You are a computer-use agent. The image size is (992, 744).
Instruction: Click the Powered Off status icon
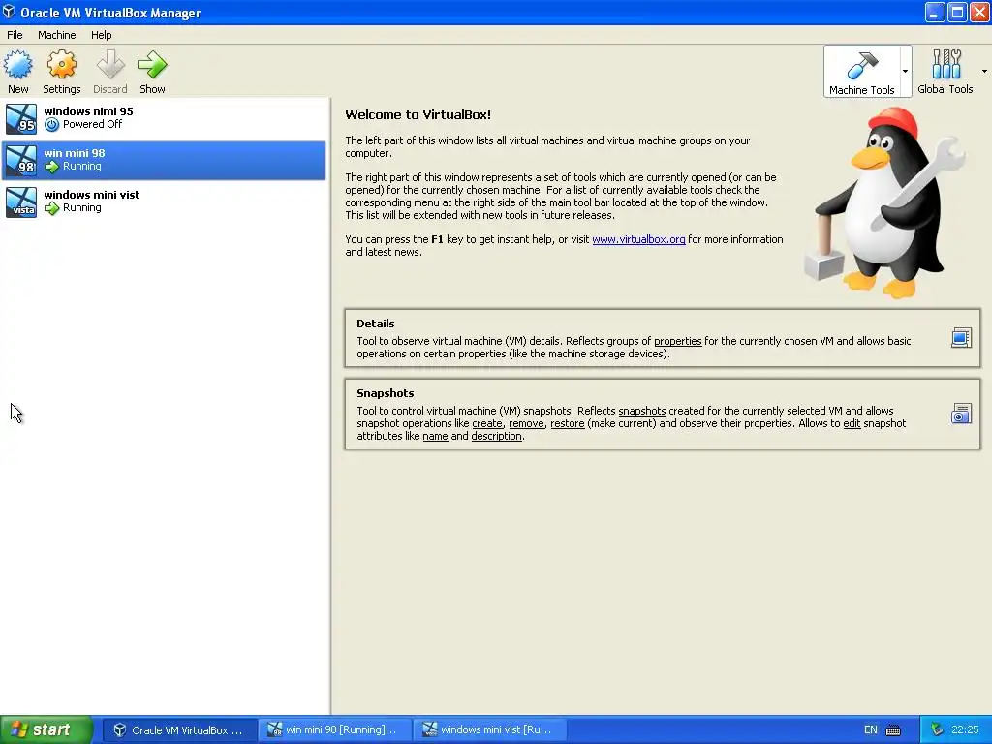click(x=52, y=125)
